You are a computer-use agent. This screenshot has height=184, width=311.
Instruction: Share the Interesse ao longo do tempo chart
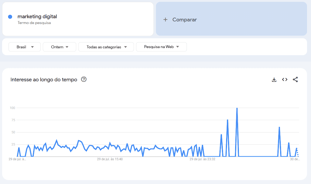[295, 79]
